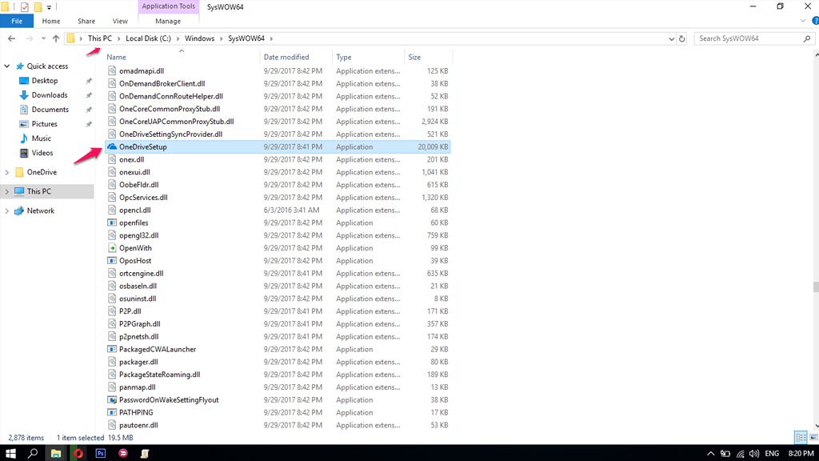819x461 pixels.
Task: Select the OposHost application icon
Action: point(112,260)
